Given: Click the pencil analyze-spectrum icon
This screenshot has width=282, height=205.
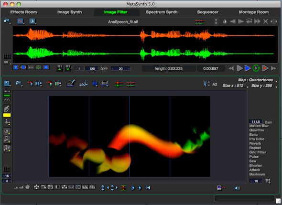Looking at the screenshot, I should coord(71,83).
